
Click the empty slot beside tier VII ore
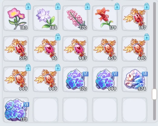point(46,110)
